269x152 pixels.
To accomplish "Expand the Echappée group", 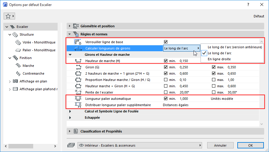I will [70, 118].
